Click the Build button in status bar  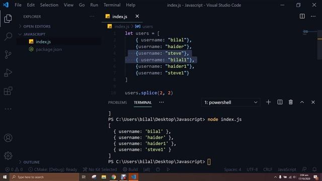130,169
